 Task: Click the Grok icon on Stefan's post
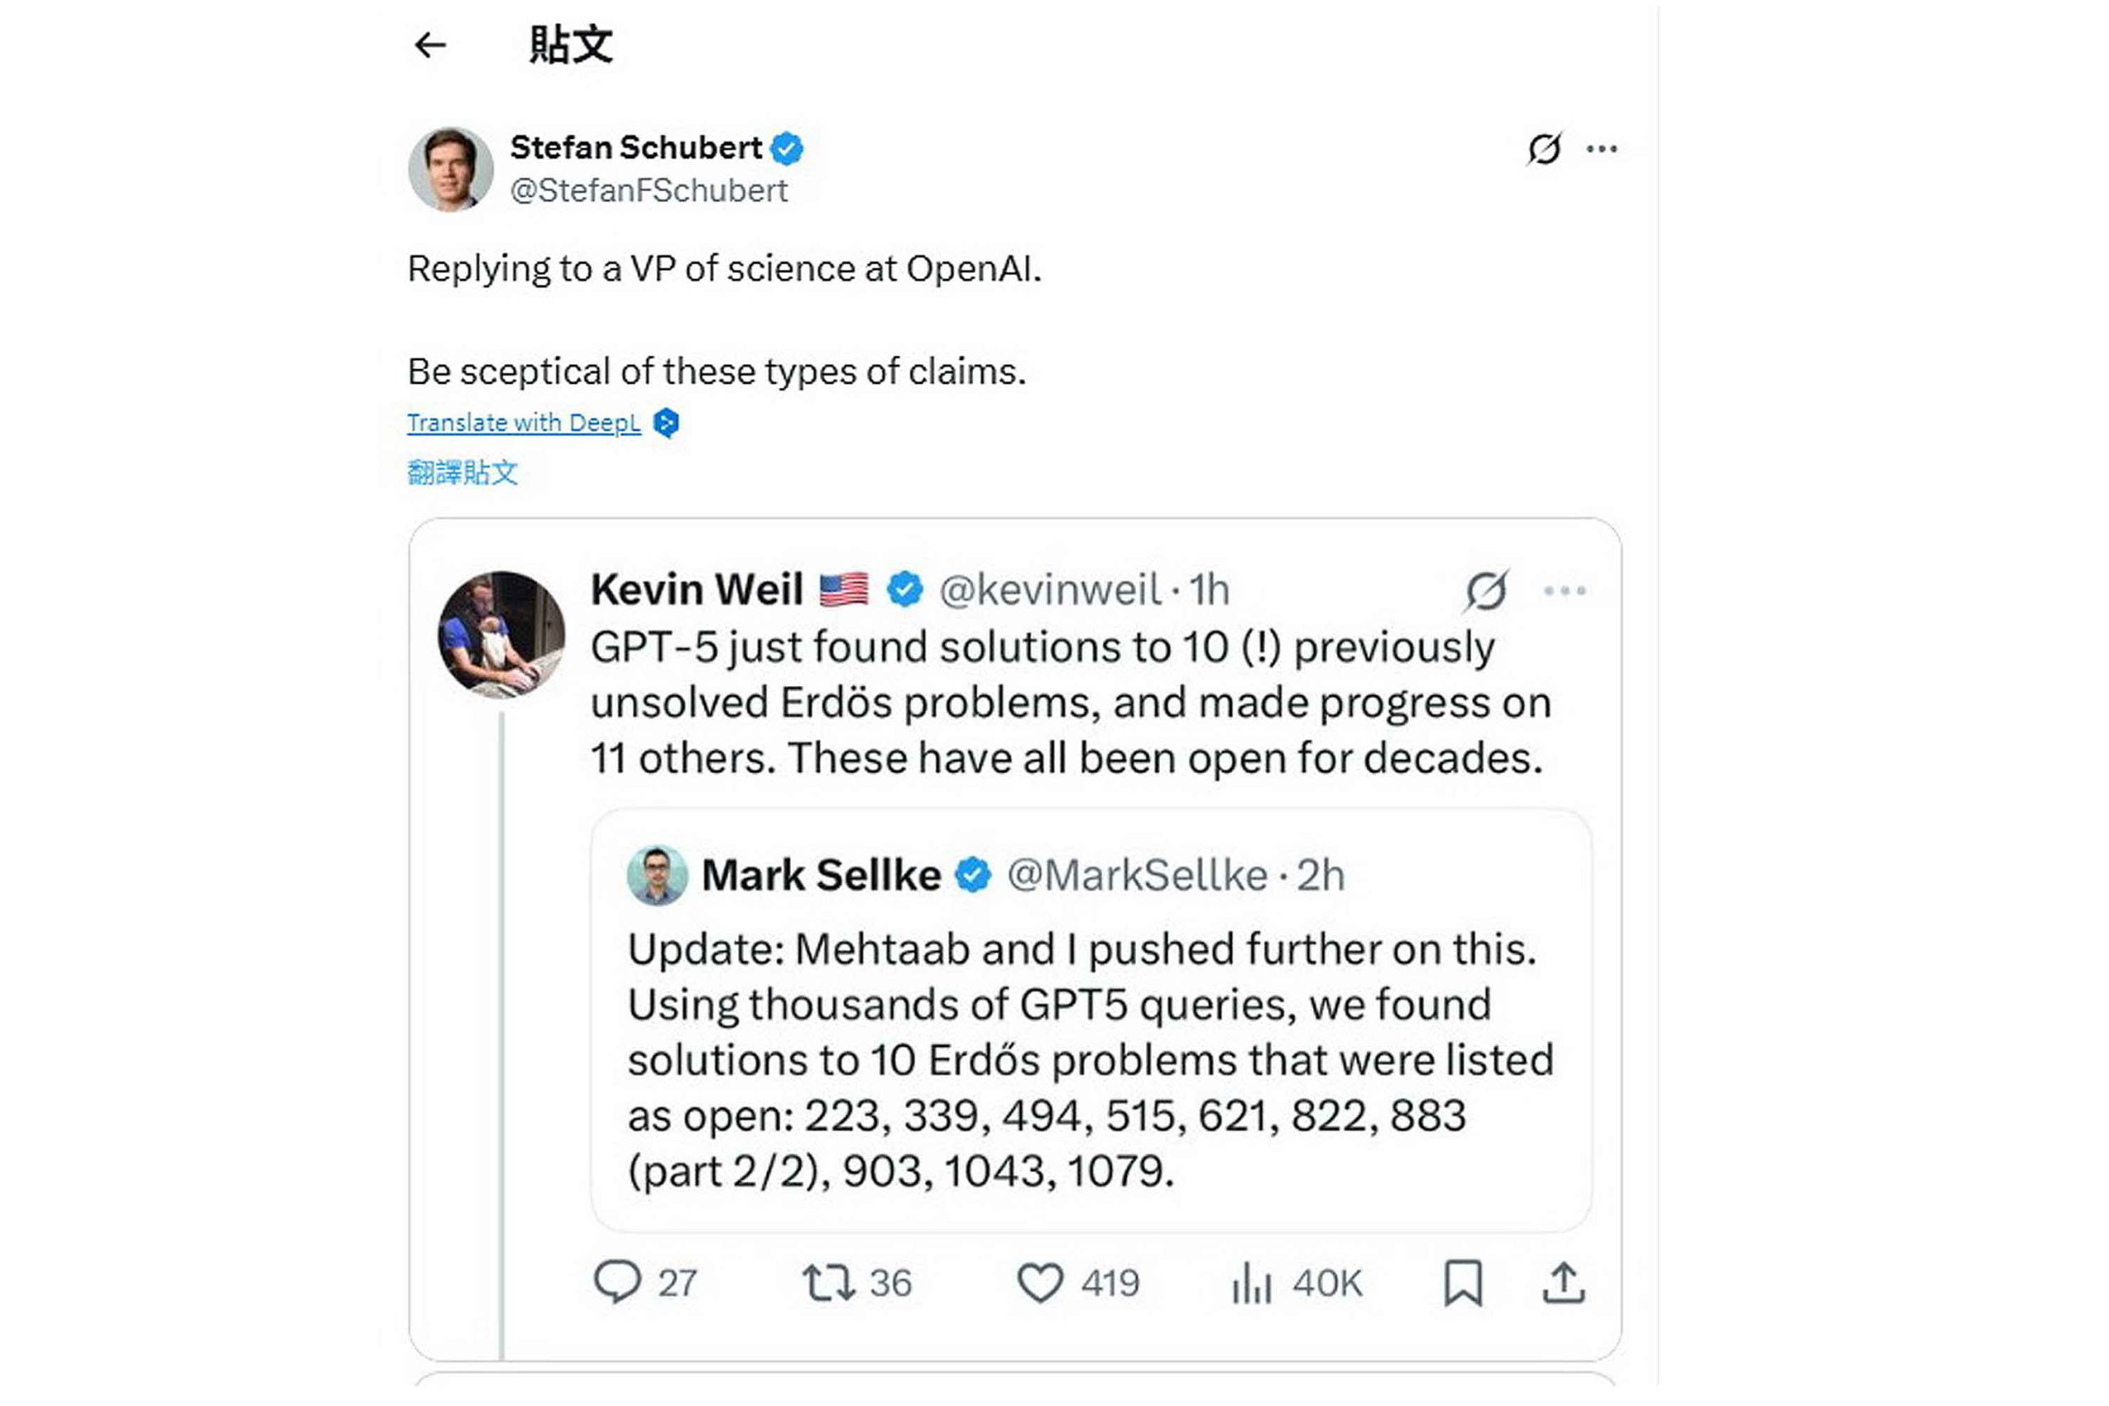click(x=1543, y=149)
